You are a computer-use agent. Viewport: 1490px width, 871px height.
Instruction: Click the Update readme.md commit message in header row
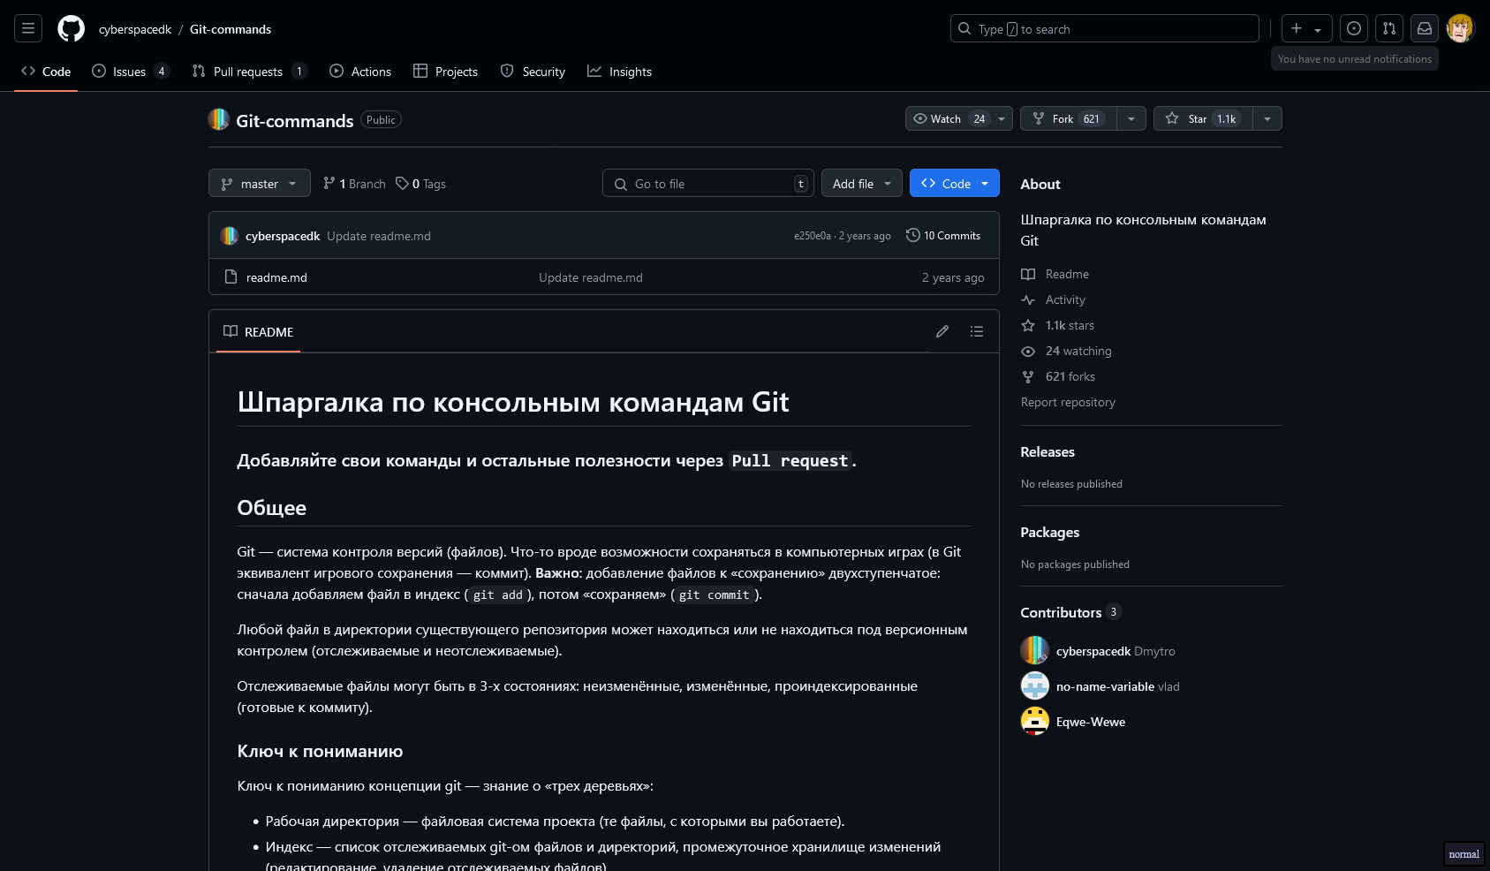tap(379, 236)
